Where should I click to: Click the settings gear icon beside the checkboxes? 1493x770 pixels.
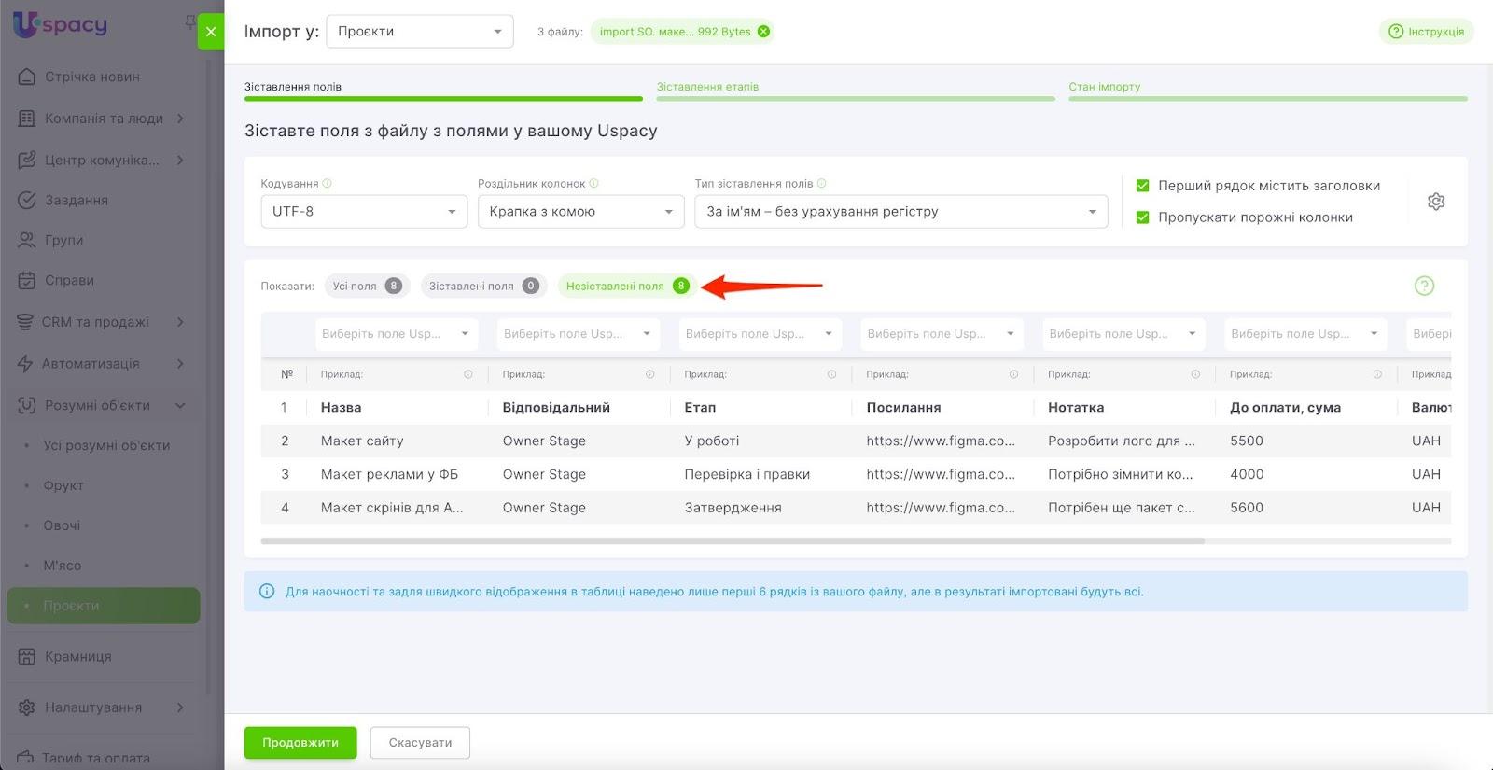pyautogui.click(x=1435, y=202)
